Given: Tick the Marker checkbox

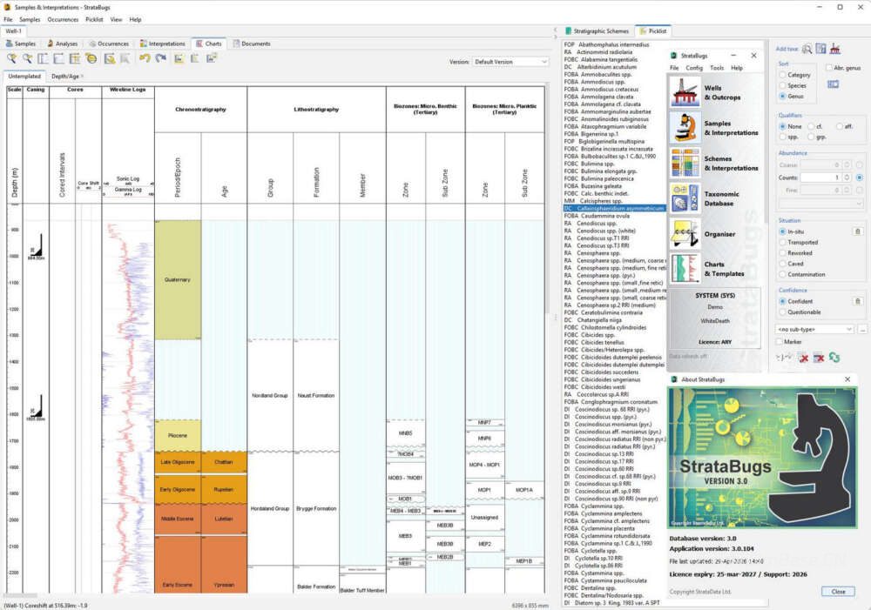Looking at the screenshot, I should click(x=779, y=342).
